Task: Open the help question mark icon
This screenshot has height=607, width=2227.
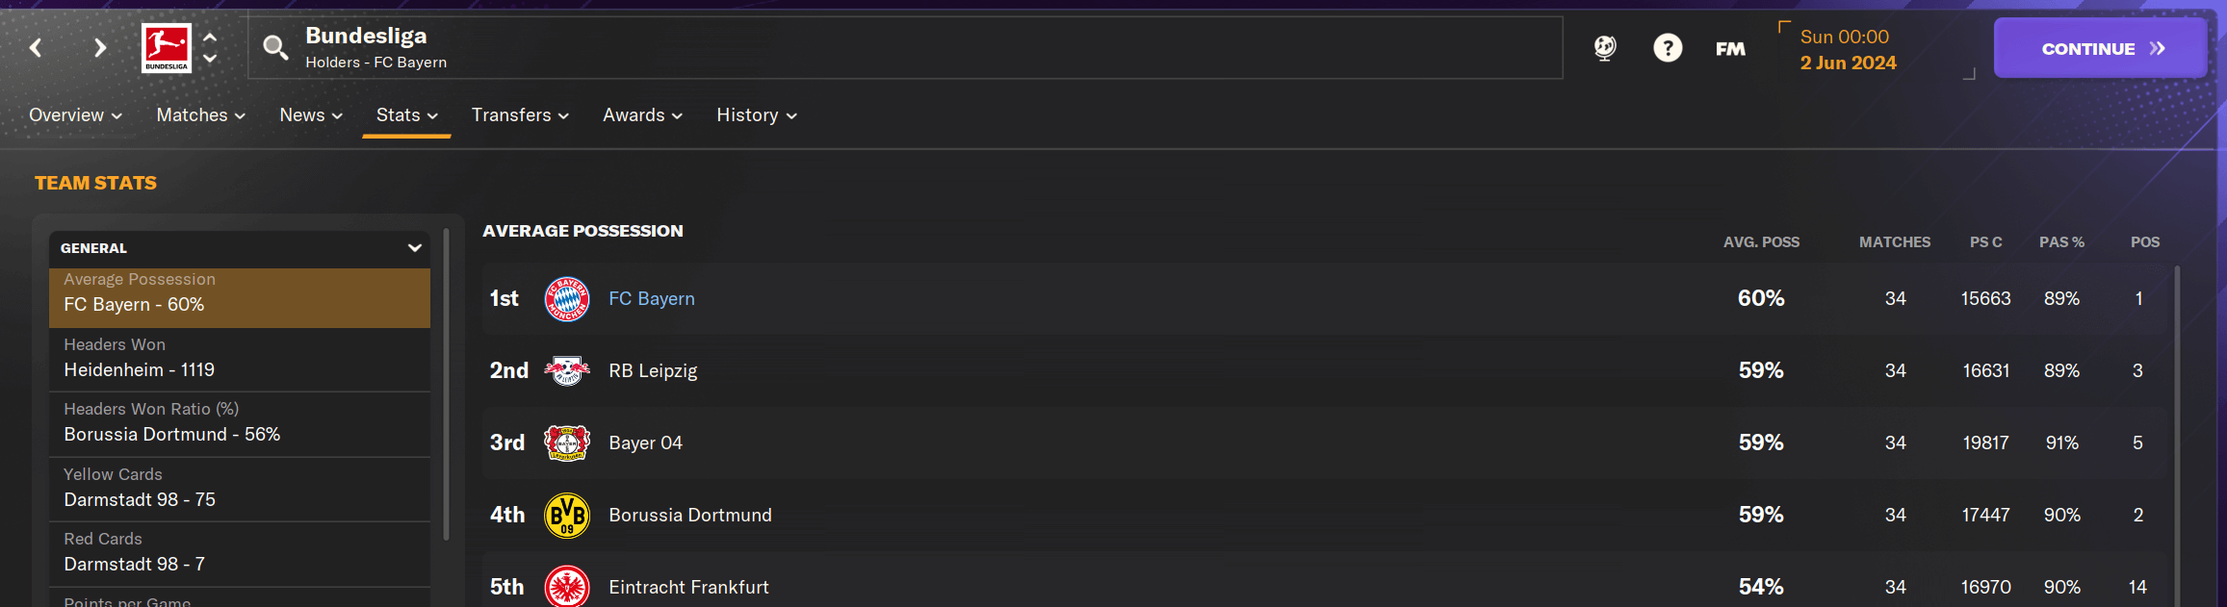Action: point(1668,47)
